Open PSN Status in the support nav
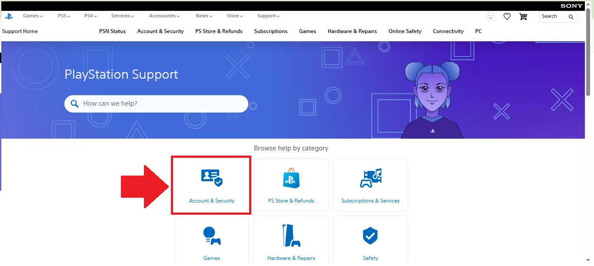Screen dimensions: 594x266 [112, 31]
